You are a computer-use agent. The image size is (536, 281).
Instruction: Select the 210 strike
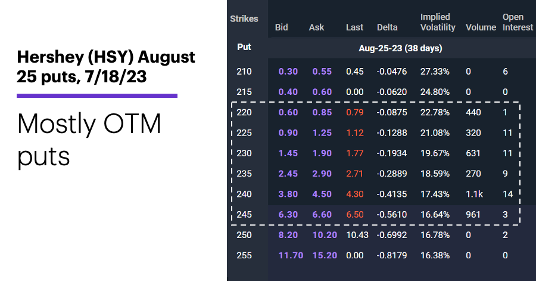click(244, 72)
